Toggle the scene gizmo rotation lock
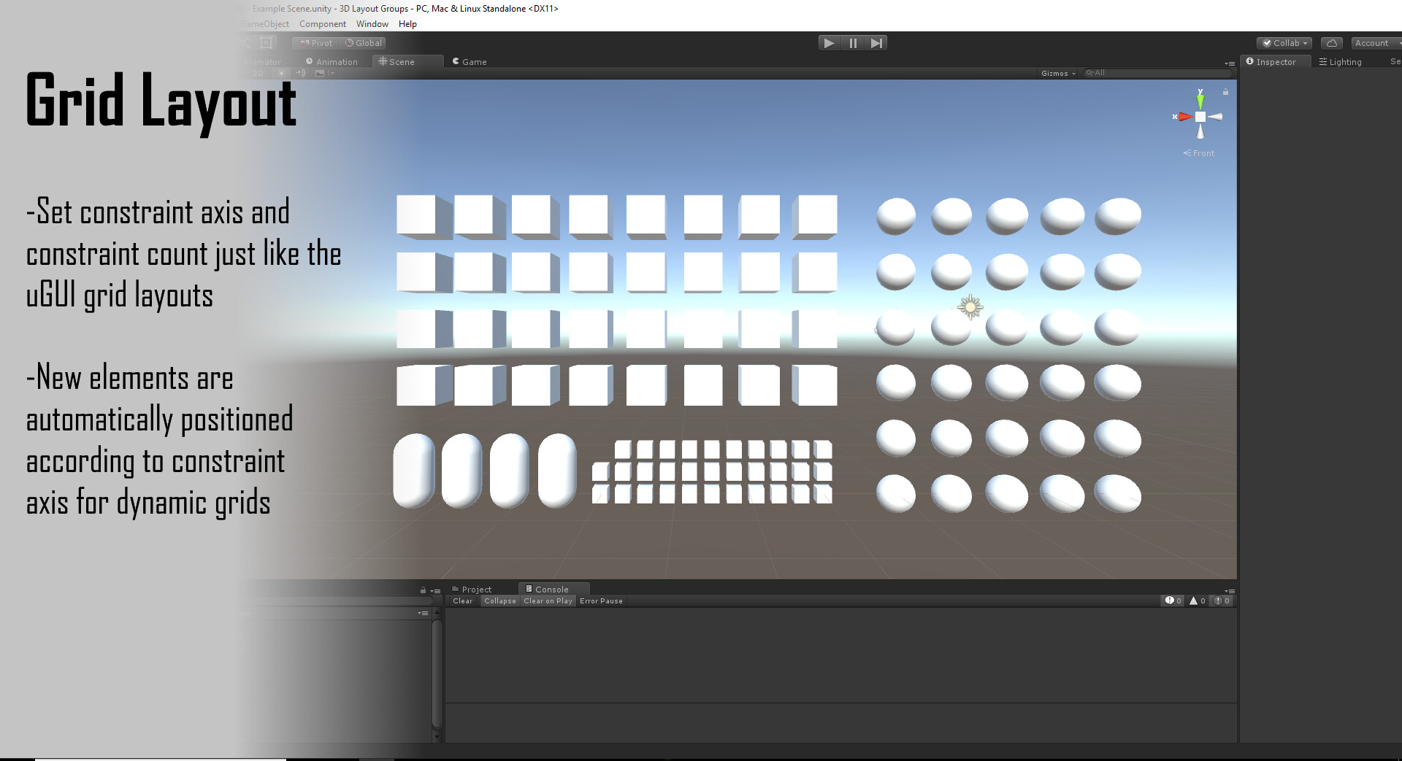Screen dimensions: 1402x761 click(1225, 92)
